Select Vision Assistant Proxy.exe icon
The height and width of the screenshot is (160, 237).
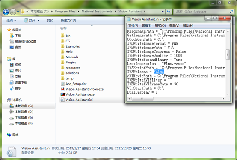[62, 89]
